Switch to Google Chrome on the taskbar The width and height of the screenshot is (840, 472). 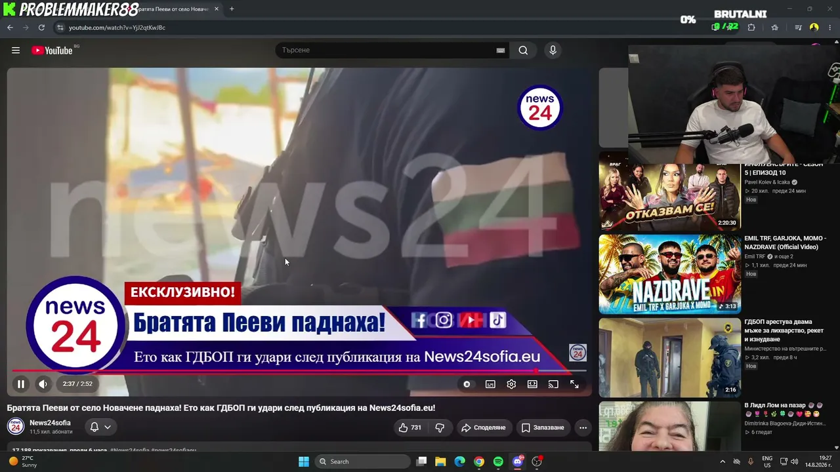tap(479, 462)
